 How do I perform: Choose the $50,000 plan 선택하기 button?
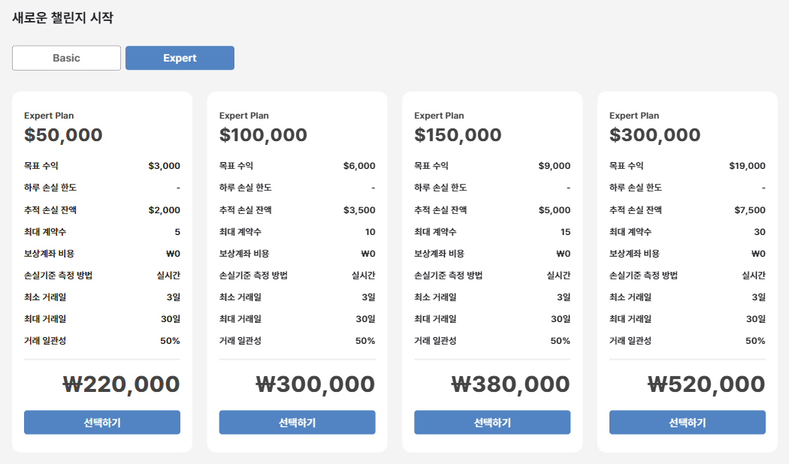102,423
